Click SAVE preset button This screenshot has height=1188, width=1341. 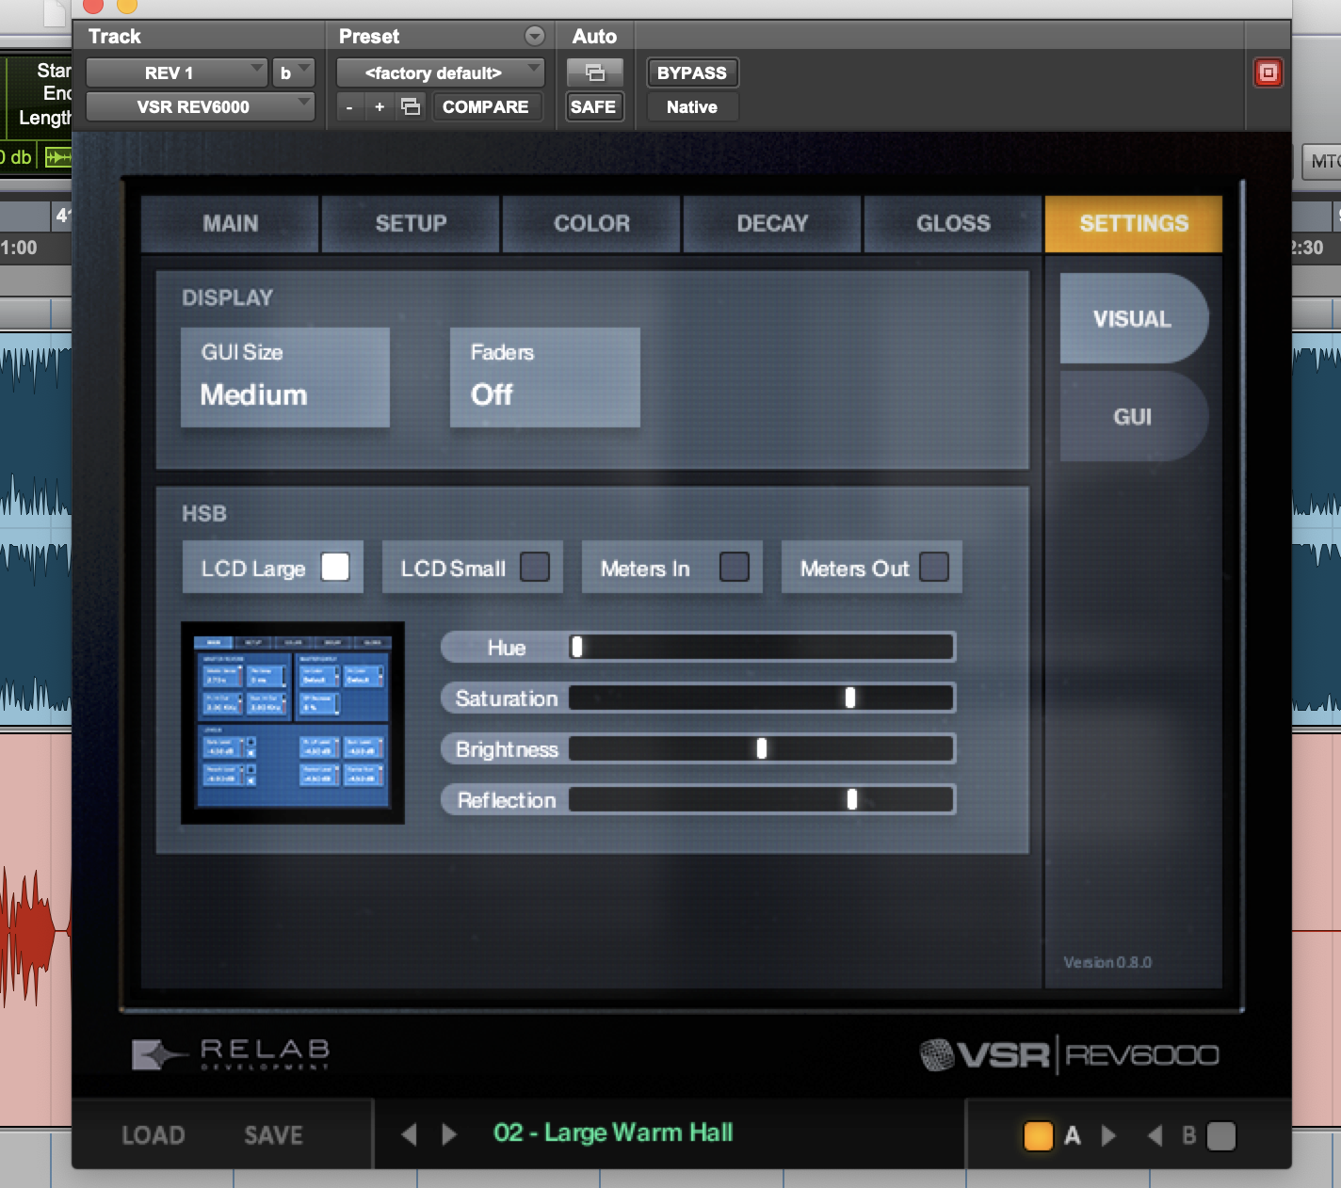(274, 1135)
